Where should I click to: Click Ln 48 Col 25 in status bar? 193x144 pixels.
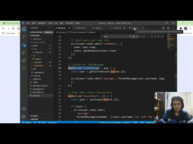point(110,122)
